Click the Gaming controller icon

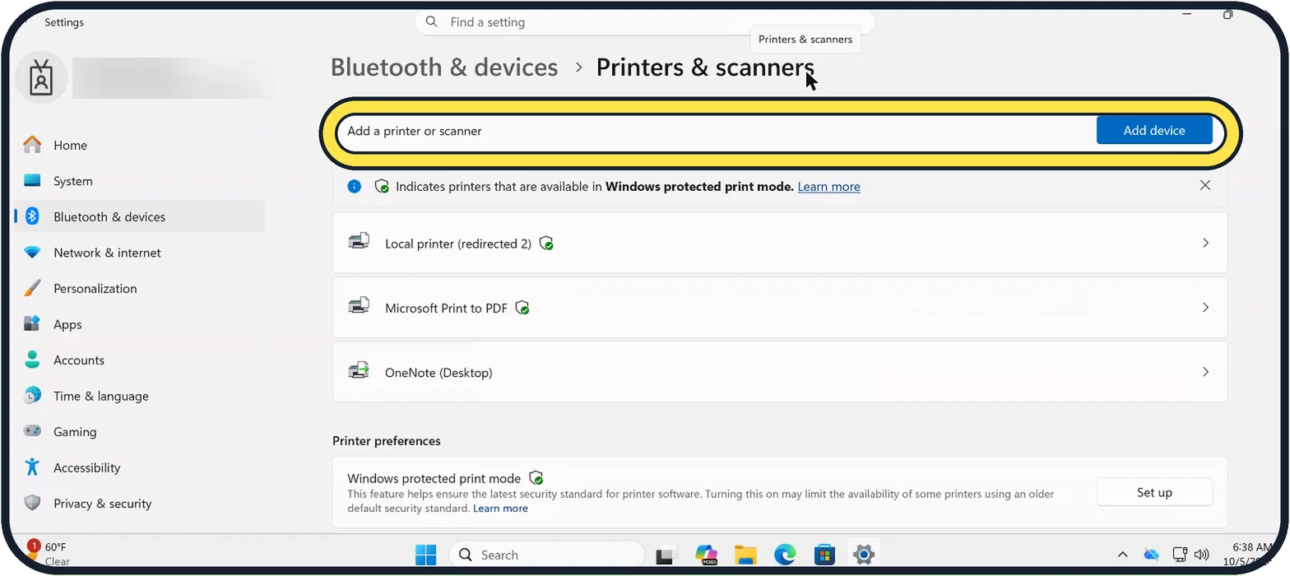tap(32, 431)
